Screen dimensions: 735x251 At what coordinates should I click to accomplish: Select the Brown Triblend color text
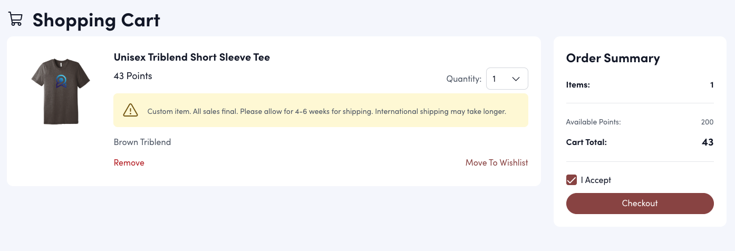pos(142,142)
